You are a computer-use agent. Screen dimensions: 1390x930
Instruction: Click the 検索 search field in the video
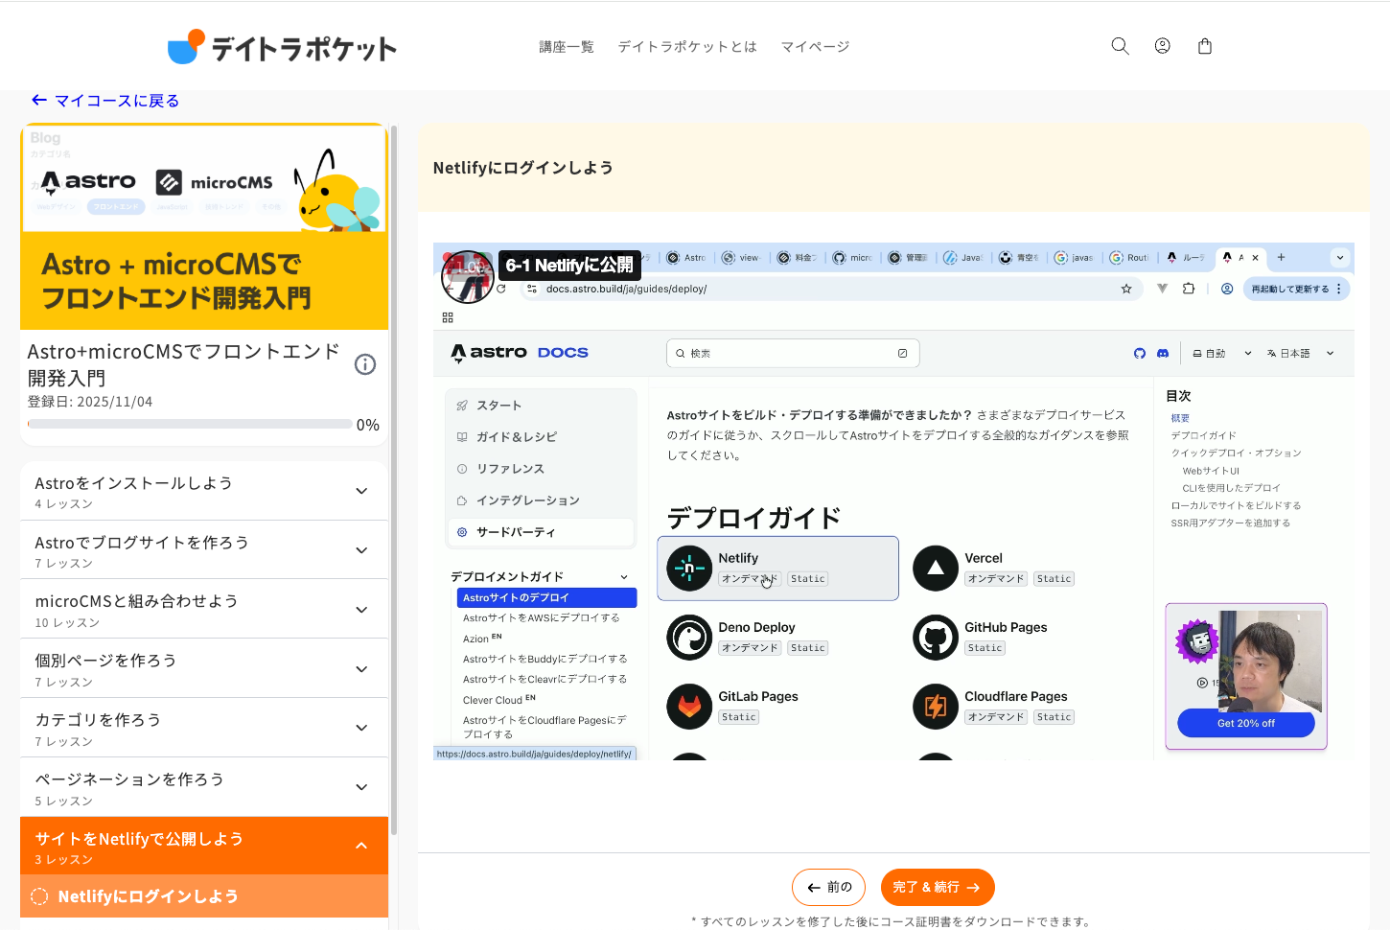coord(793,353)
